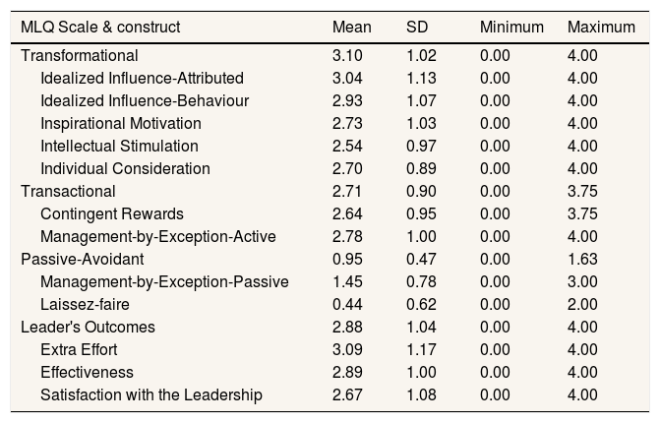Screen dimensions: 660x423
Task: Select the Minimum column header
Action: coord(511,27)
